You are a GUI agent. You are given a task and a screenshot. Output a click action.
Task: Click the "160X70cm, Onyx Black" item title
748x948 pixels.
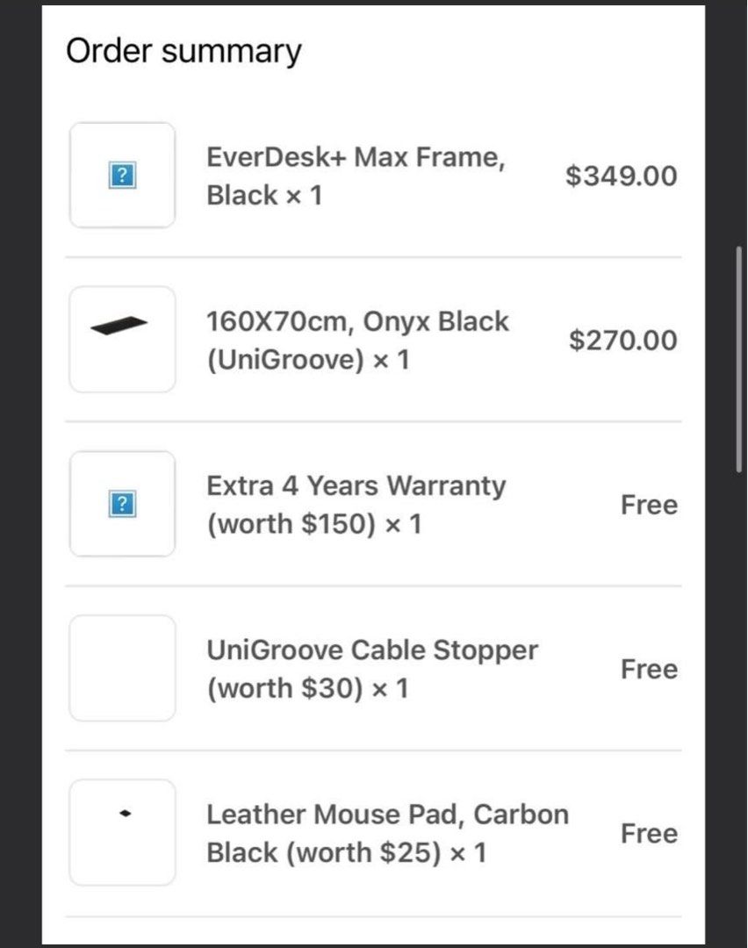point(357,321)
